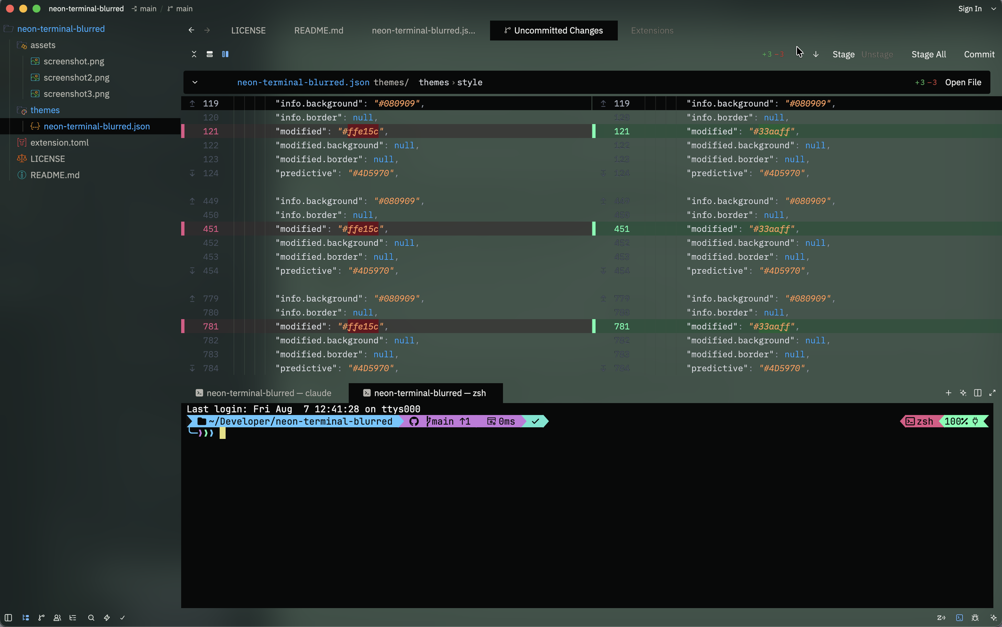The image size is (1002, 627).
Task: Open the Git panel branch icon
Action: click(x=41, y=617)
